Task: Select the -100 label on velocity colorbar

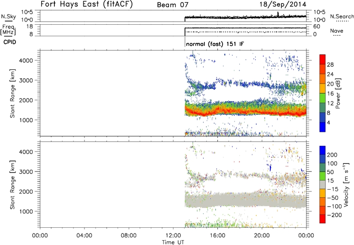Action: click(x=334, y=207)
